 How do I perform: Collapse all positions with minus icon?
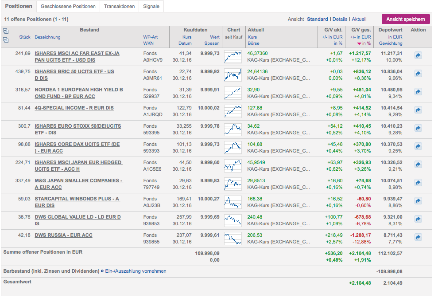tap(5, 40)
